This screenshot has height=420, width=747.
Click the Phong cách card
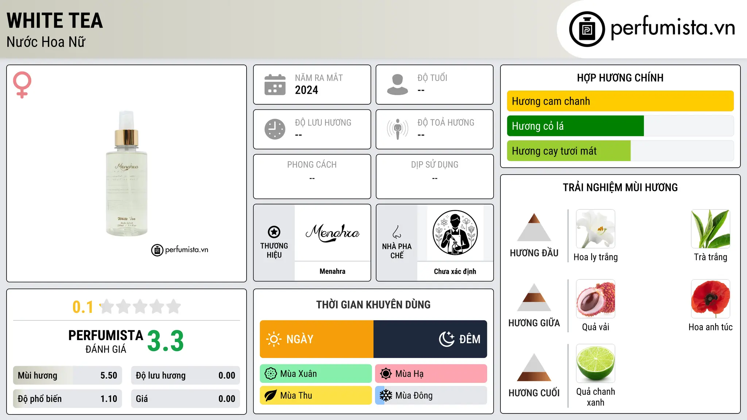(312, 176)
